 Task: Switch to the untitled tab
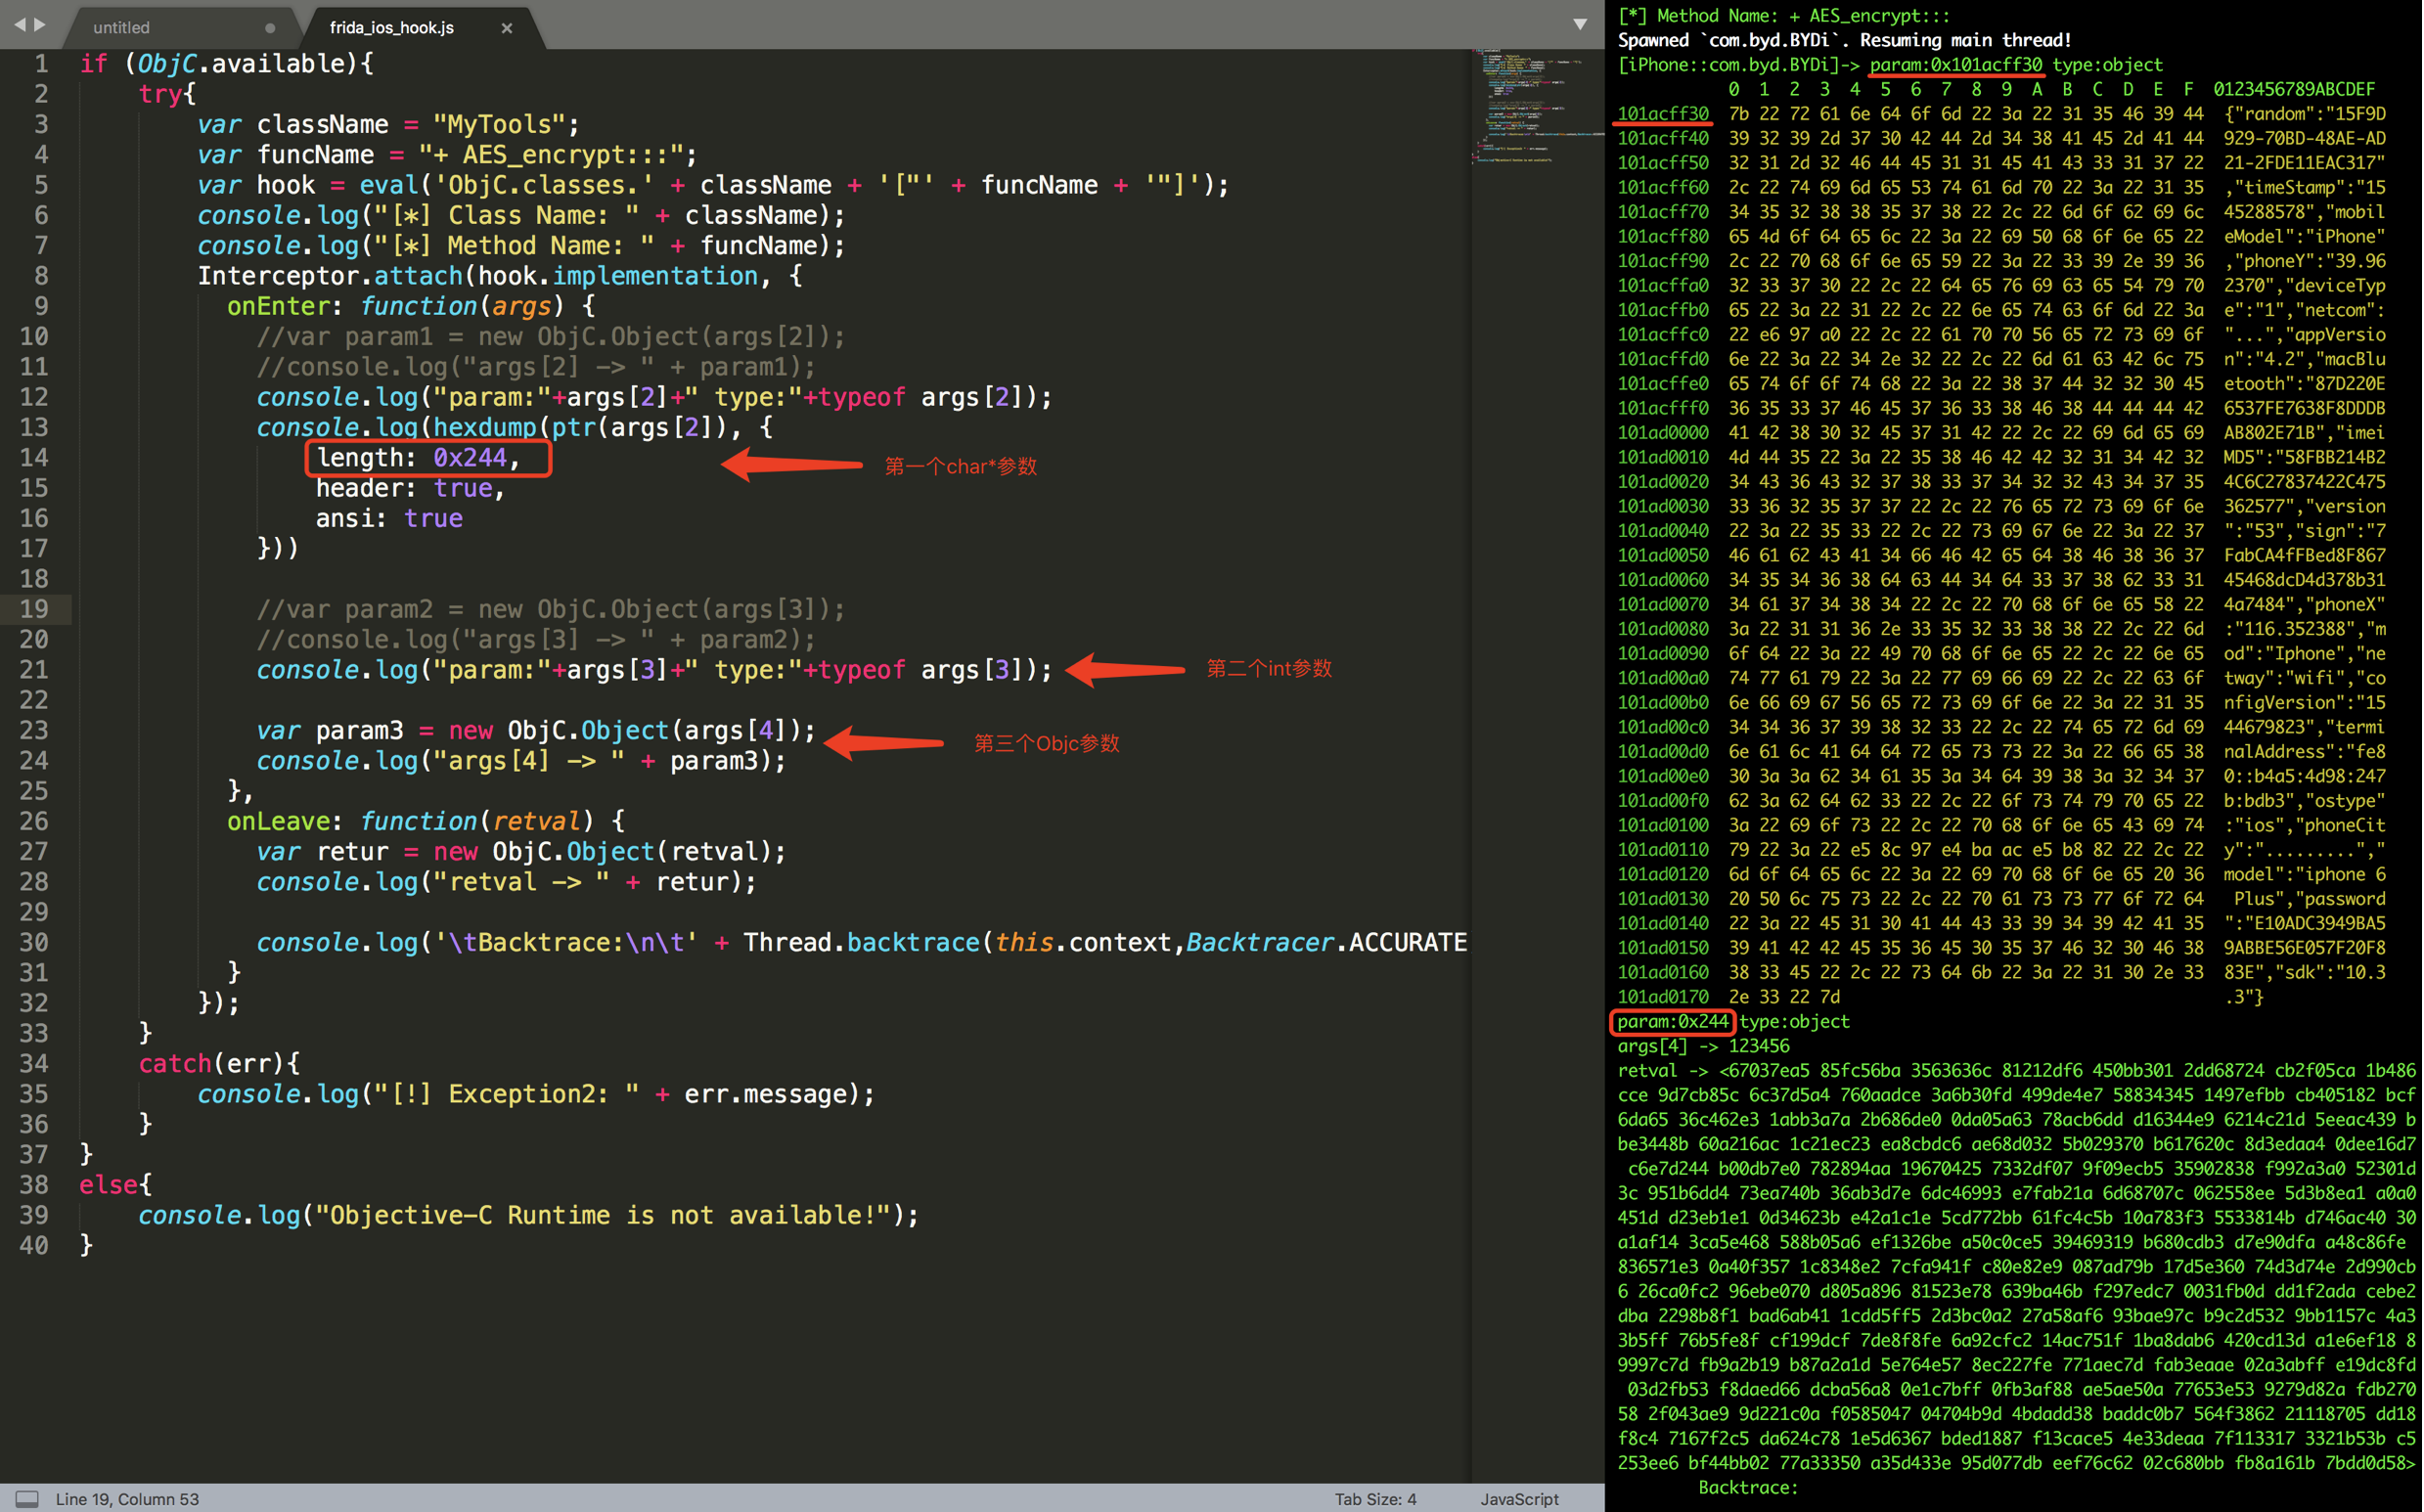(122, 28)
